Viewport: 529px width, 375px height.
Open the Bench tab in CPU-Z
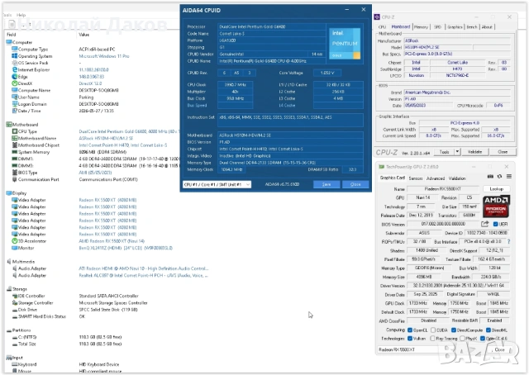pos(472,26)
